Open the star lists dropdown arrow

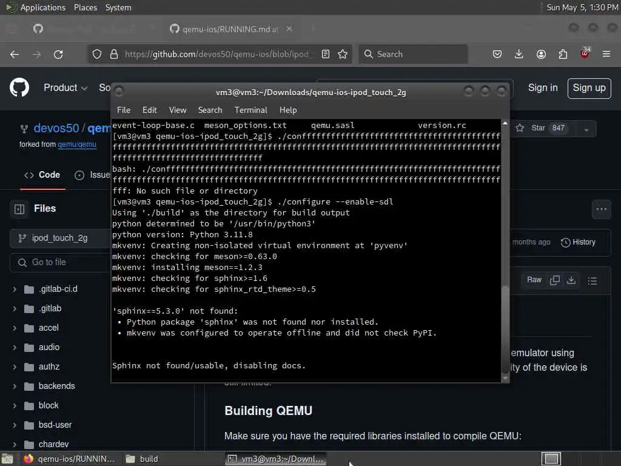click(x=586, y=129)
